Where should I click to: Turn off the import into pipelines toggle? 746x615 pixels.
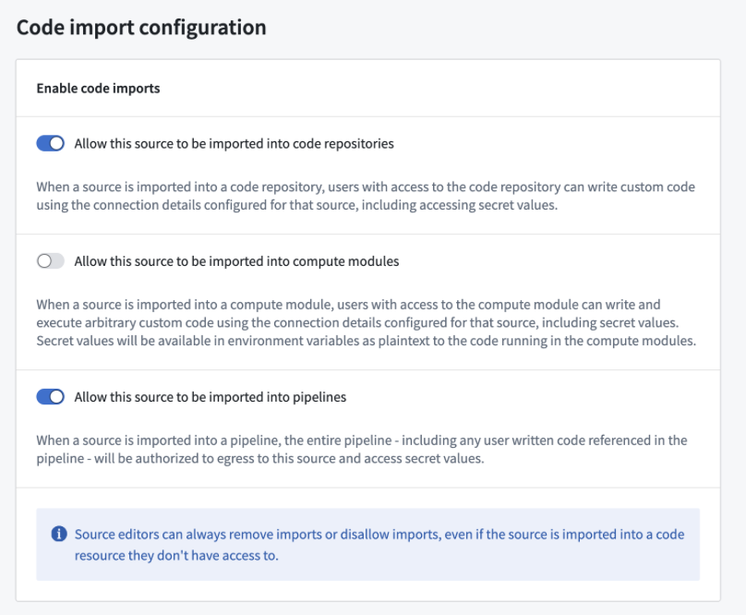point(51,396)
